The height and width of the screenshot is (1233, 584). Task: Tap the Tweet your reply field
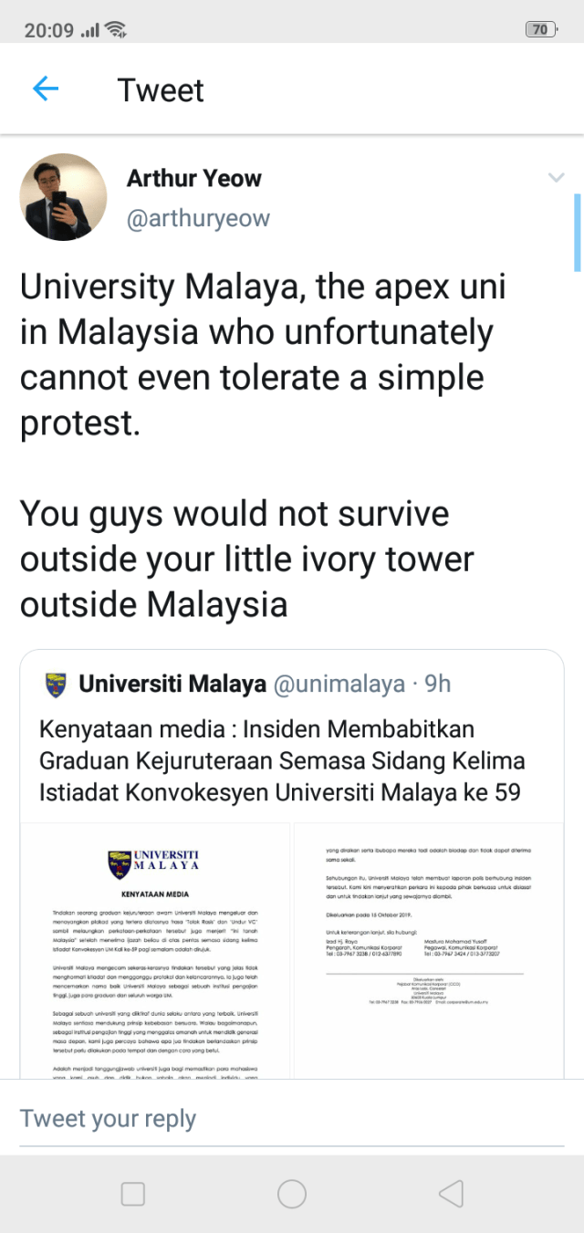[x=108, y=1118]
